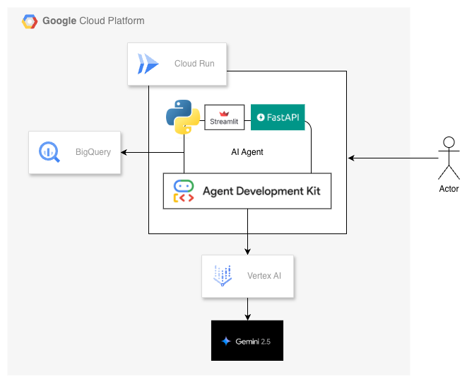Click the "Google Cloud Platform" title text
467x382 pixels.
click(x=93, y=21)
